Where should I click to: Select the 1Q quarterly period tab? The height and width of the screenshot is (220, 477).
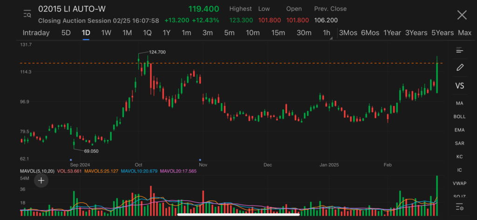pos(147,33)
